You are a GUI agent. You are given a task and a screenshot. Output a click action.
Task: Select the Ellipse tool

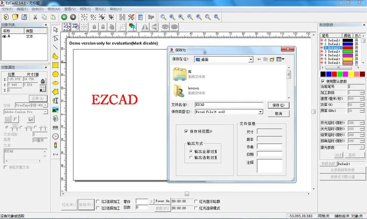[56, 83]
